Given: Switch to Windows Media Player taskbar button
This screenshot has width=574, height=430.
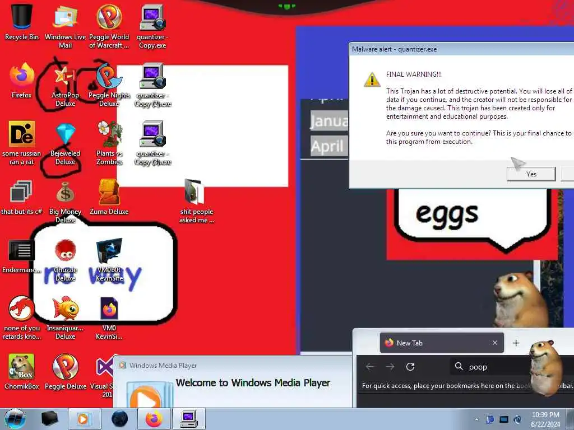Looking at the screenshot, I should (84, 419).
